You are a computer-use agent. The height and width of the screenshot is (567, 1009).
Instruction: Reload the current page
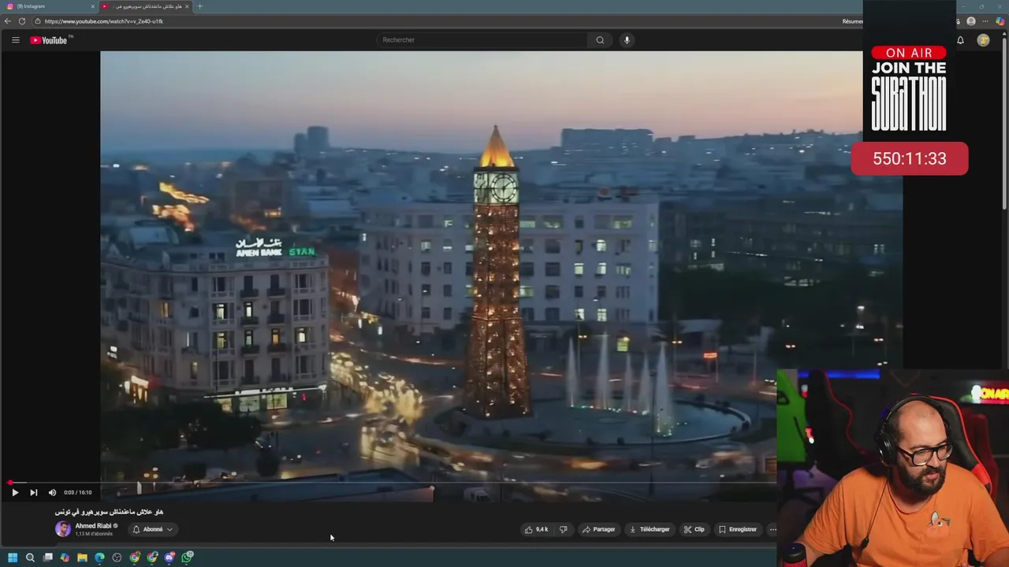tap(22, 21)
